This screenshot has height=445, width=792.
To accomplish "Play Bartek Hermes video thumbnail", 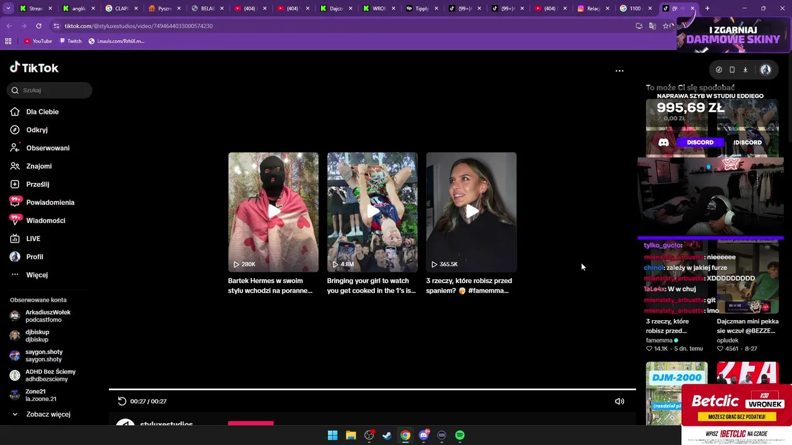I will coord(273,212).
